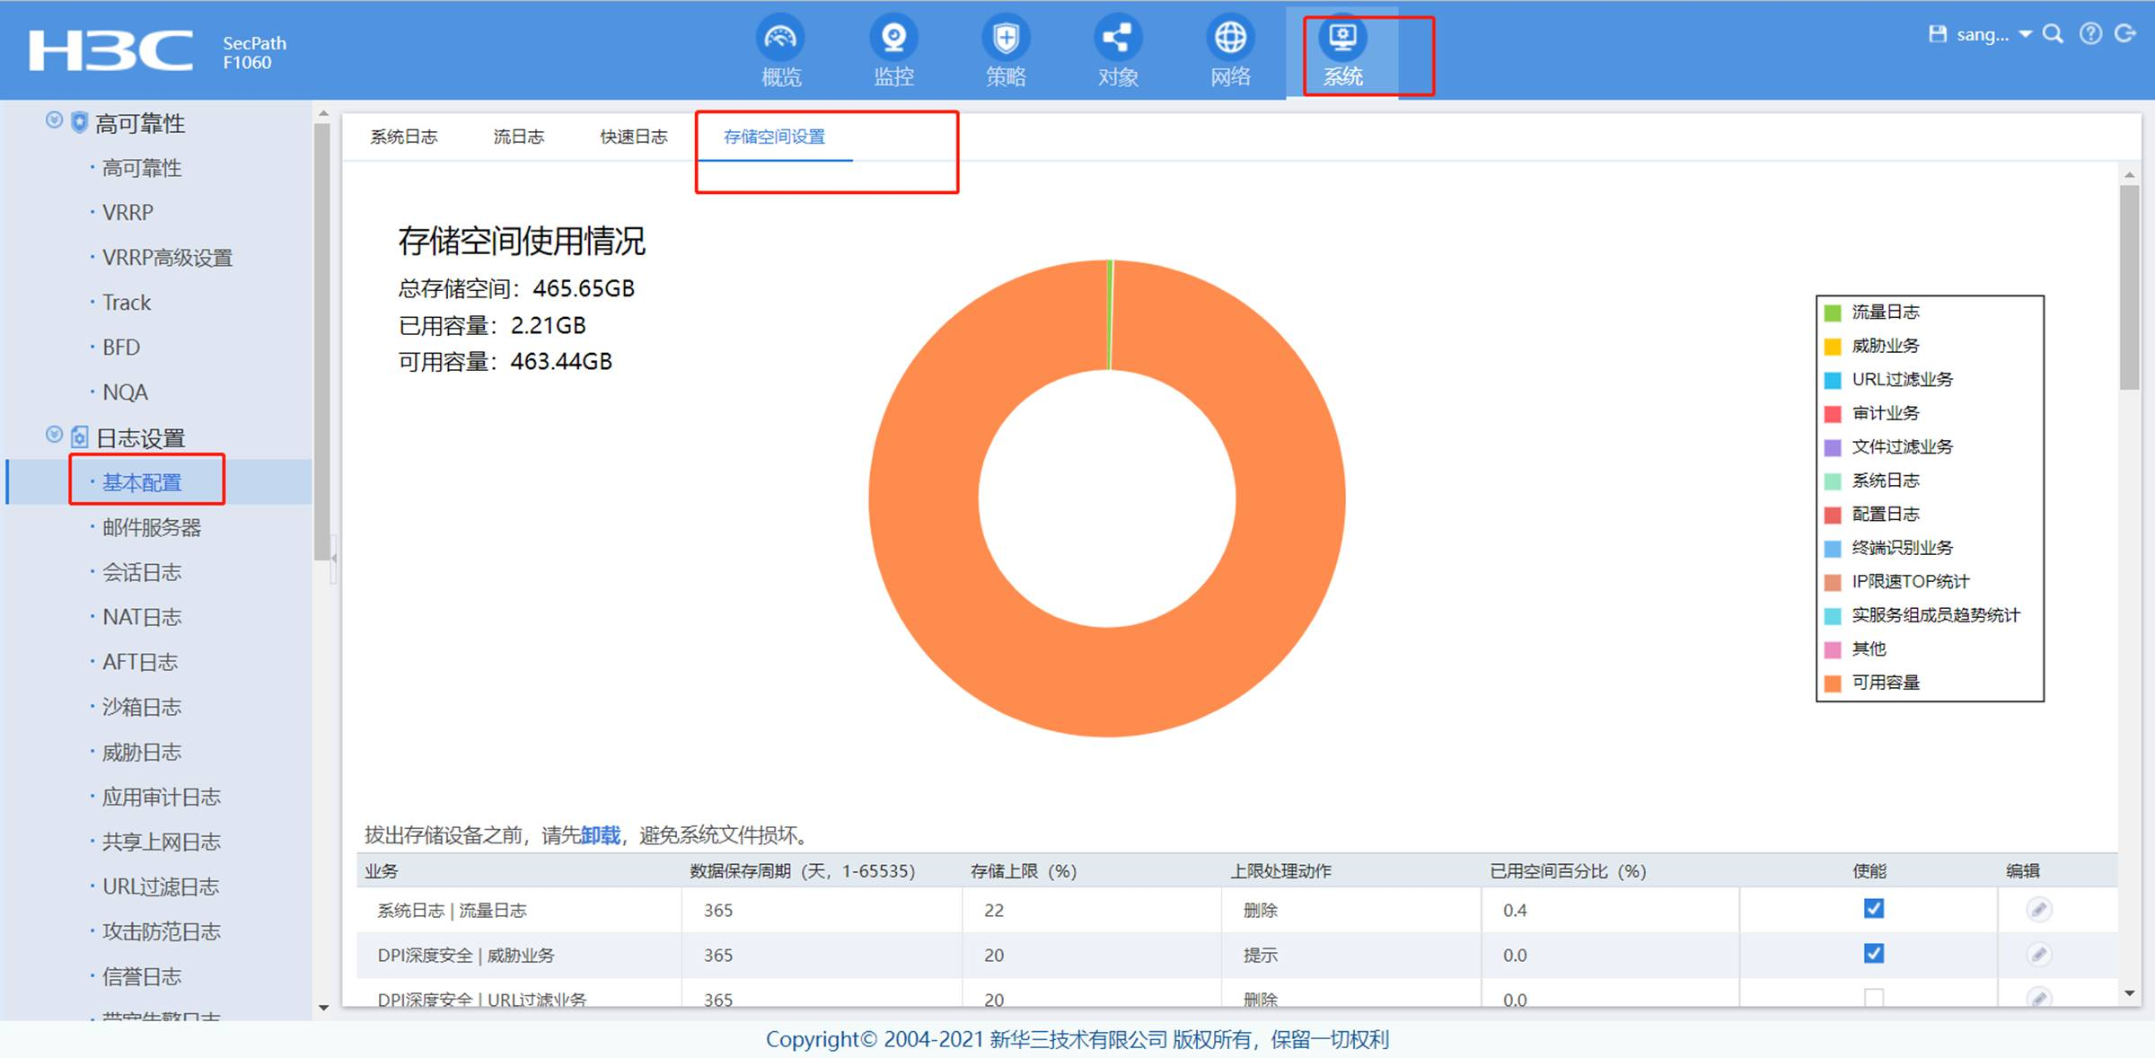Open 邮件服务器 in the sidebar

pos(152,527)
